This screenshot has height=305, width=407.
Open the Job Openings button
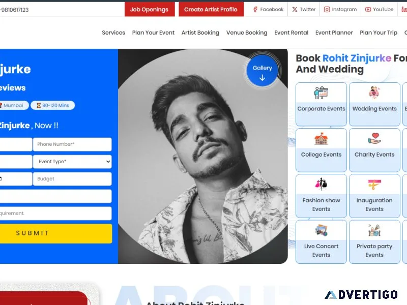pos(150,9)
